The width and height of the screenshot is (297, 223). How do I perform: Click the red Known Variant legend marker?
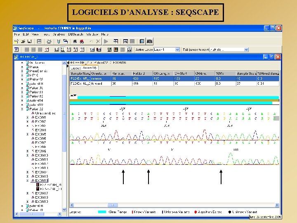[132, 212]
